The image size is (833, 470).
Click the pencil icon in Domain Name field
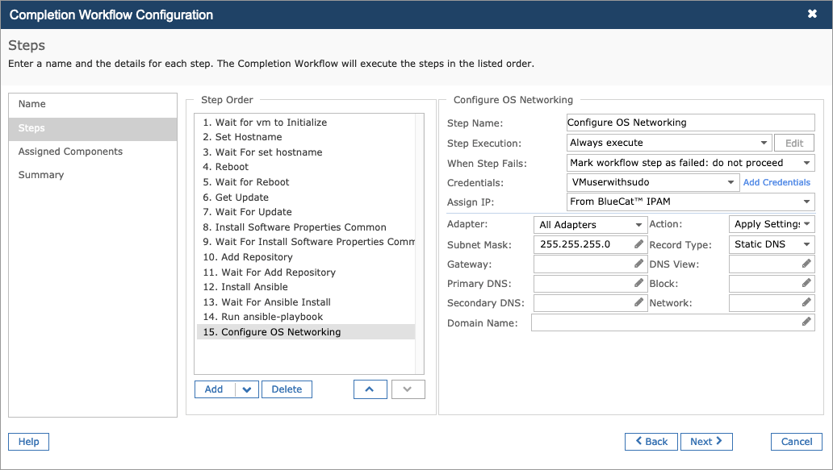pos(806,322)
